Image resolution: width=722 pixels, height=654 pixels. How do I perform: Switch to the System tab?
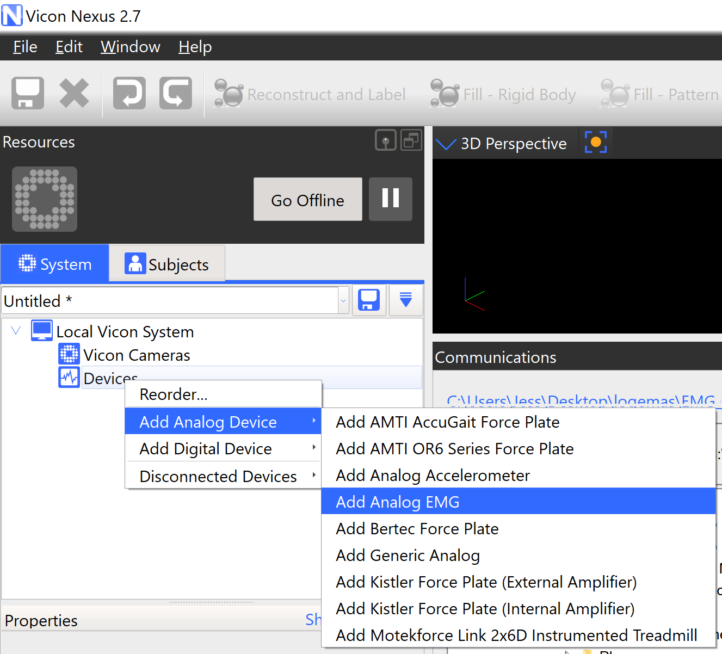tap(55, 264)
